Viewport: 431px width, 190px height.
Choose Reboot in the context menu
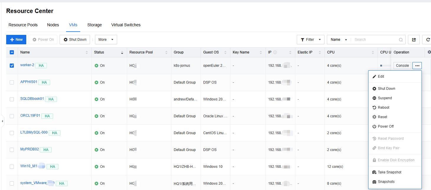point(395,108)
